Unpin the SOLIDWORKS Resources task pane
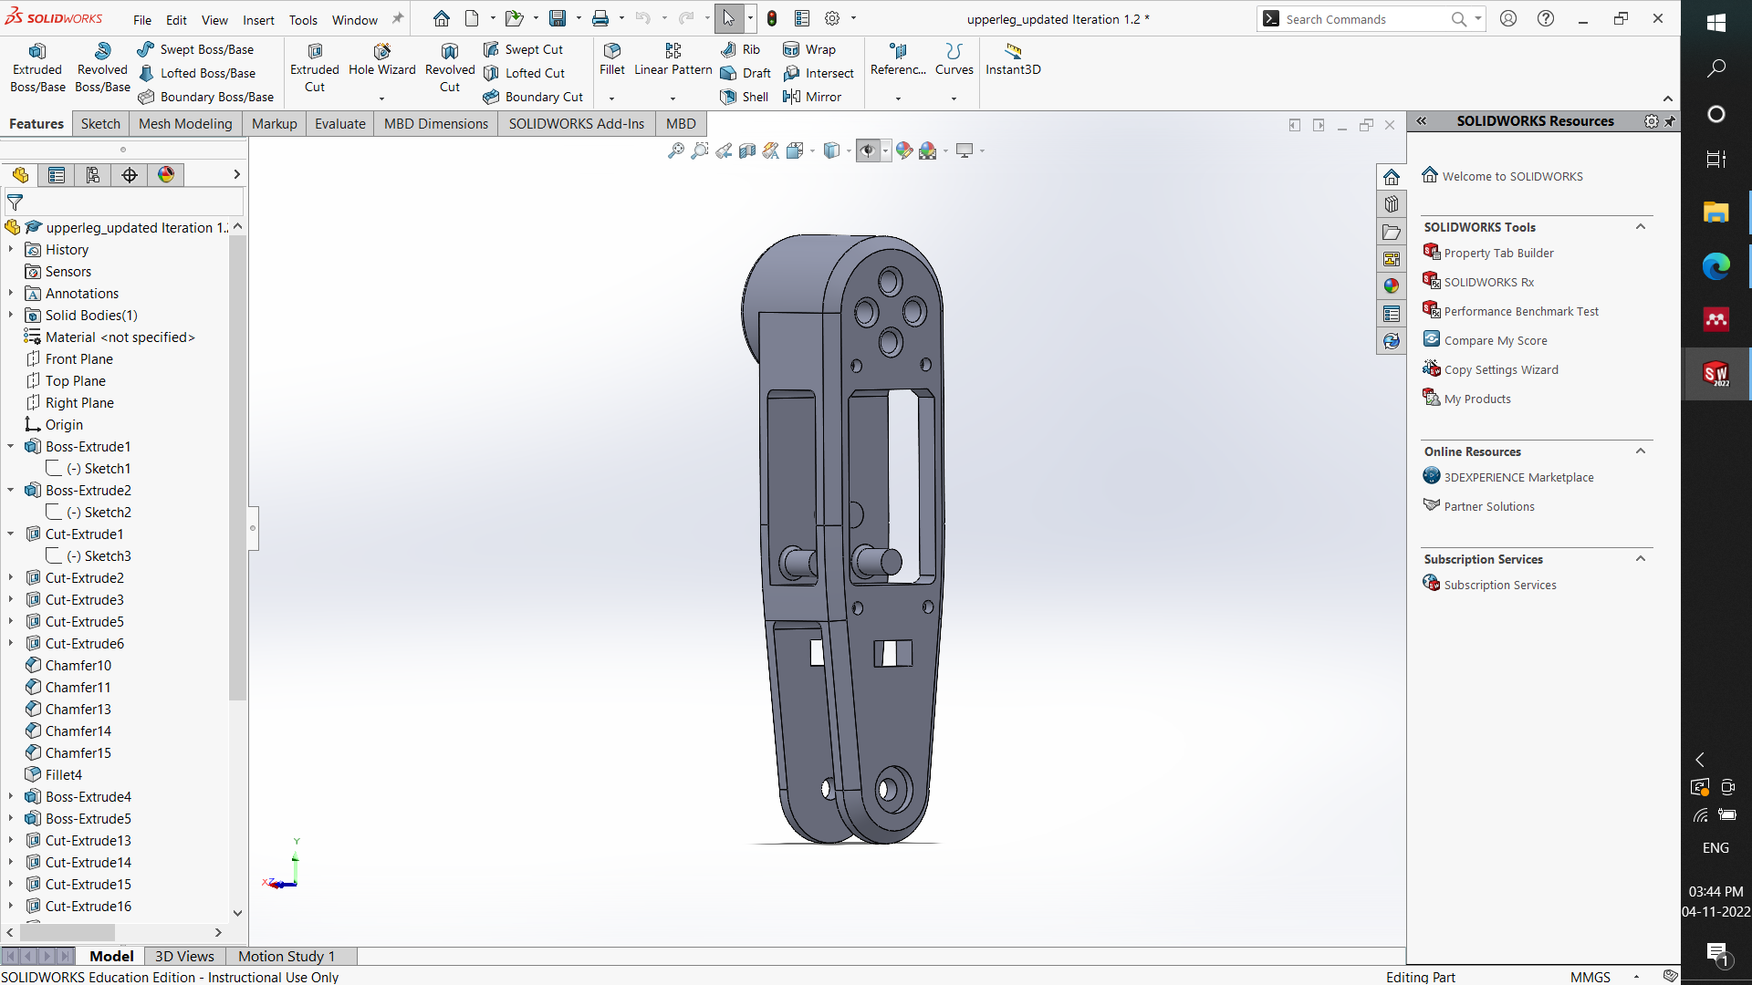This screenshot has width=1752, height=985. pos(1672,120)
